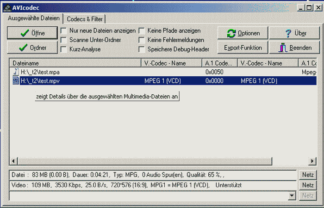Toggle Scanne Unter-Ordner checkbox
Image resolution: width=324 pixels, height=208 pixels.
pyautogui.click(x=64, y=40)
